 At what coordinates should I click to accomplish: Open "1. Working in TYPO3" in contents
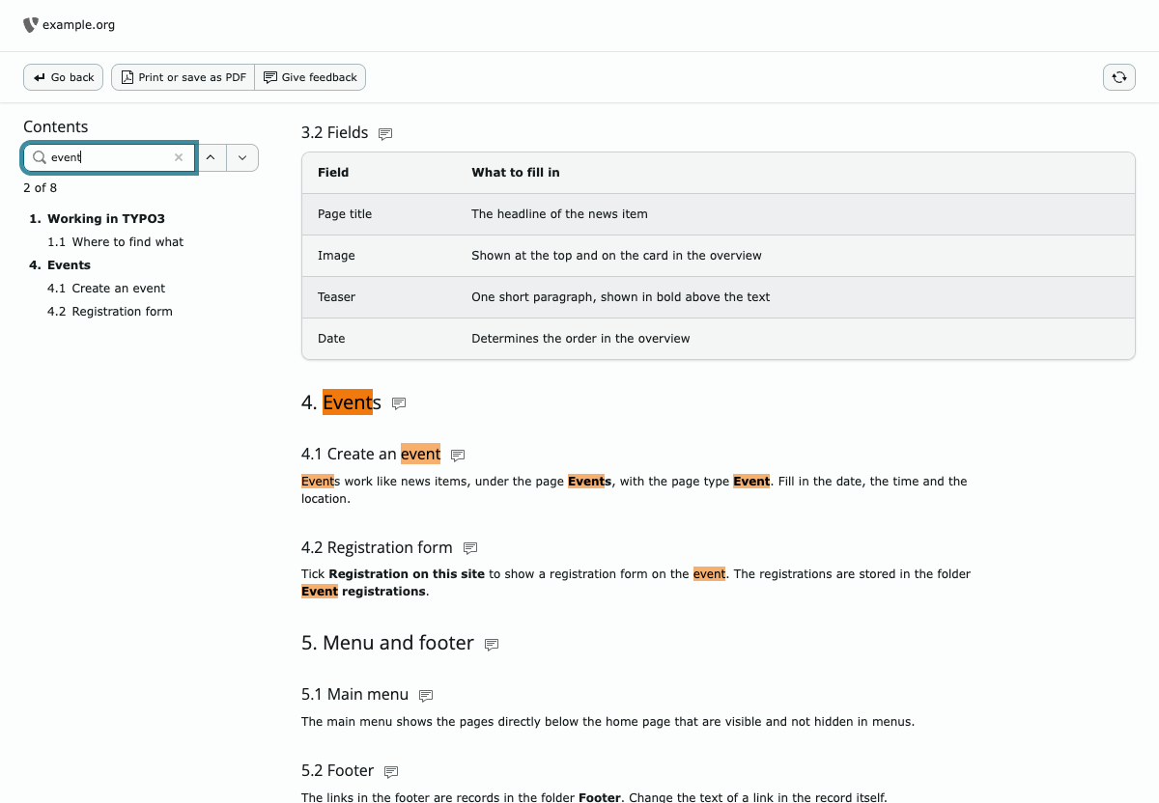click(97, 219)
